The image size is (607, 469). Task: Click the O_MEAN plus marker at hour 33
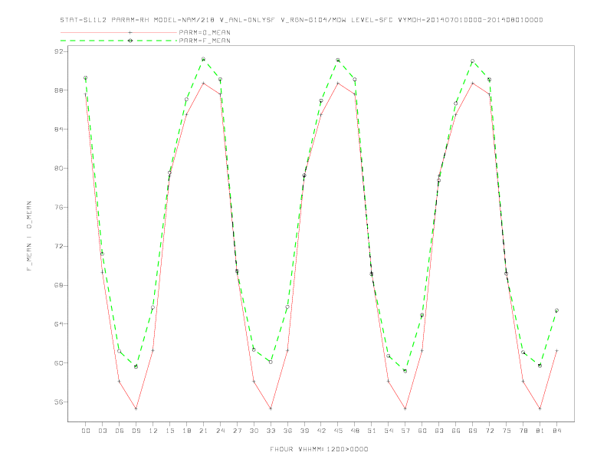click(x=271, y=408)
